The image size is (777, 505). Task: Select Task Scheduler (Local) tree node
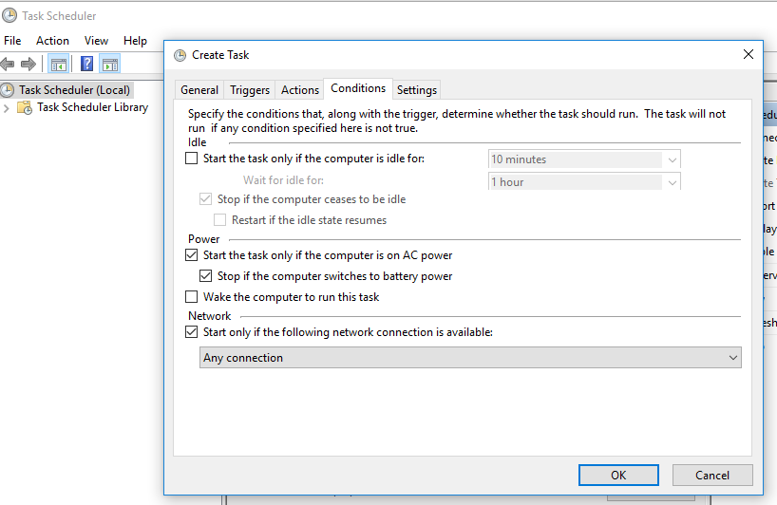click(x=74, y=90)
